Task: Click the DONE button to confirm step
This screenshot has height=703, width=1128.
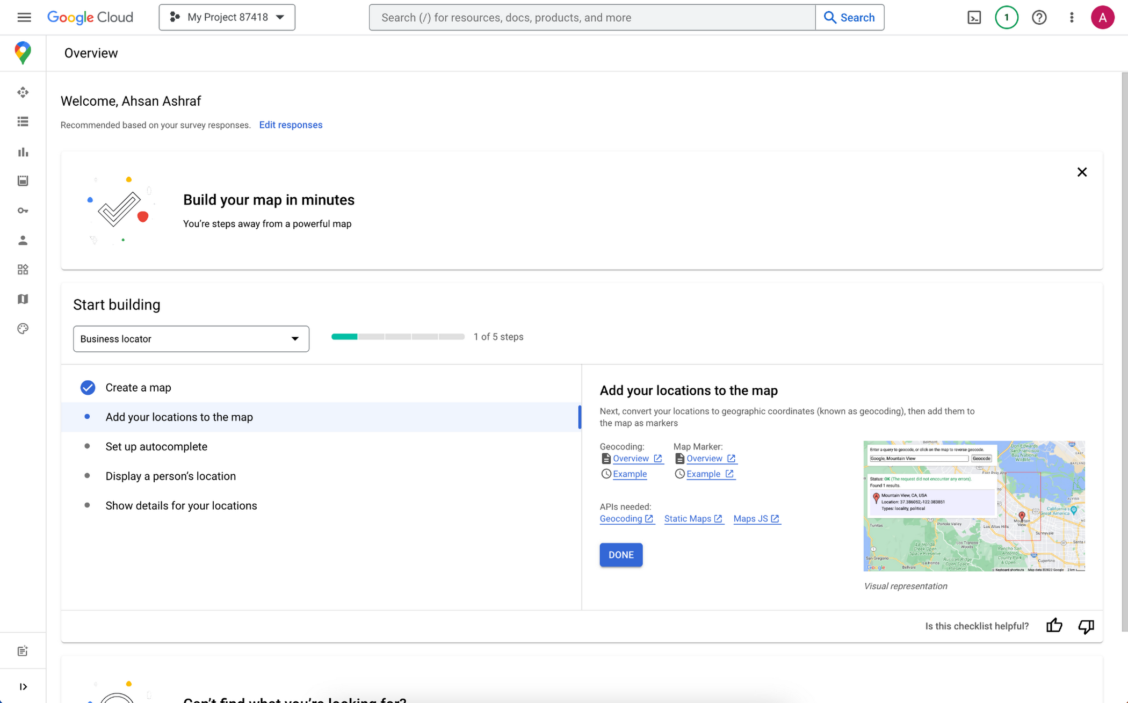Action: [620, 555]
